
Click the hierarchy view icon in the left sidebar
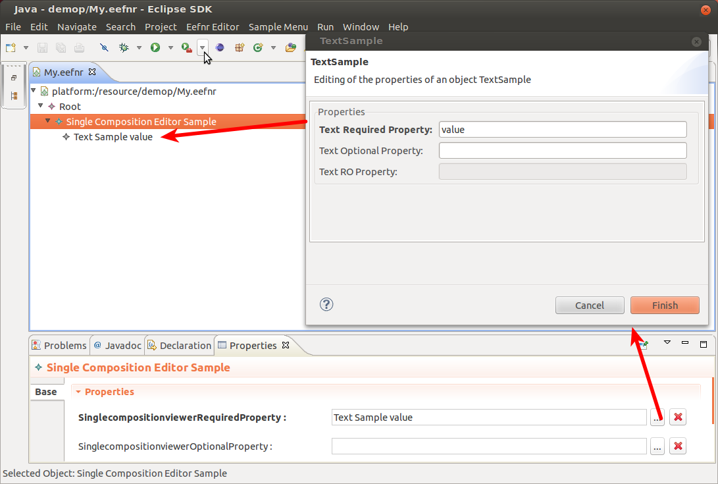click(14, 95)
